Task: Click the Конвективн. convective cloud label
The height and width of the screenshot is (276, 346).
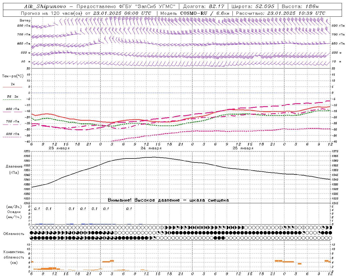Action: click(14, 252)
